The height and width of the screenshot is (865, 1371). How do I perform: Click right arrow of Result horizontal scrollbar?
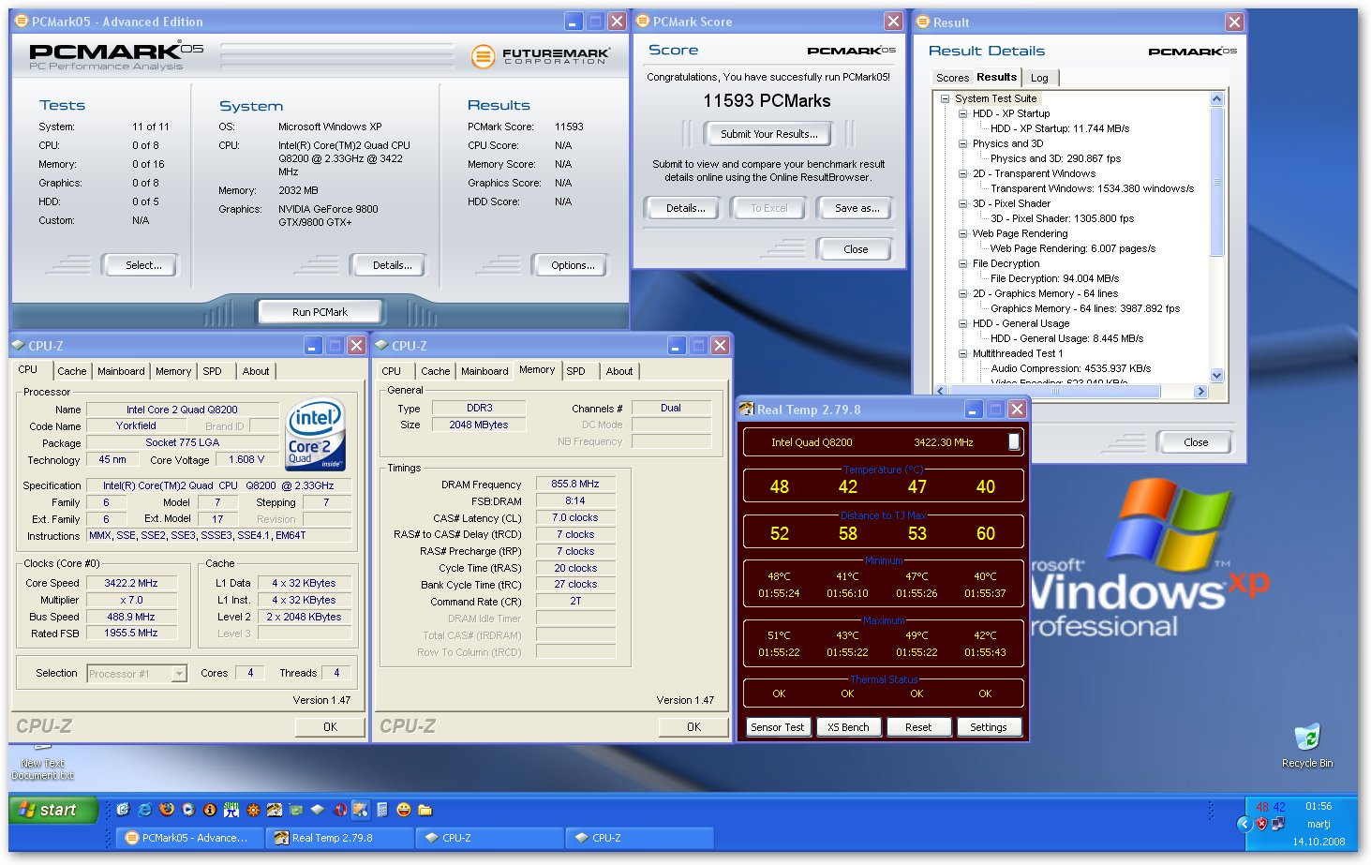point(1200,392)
